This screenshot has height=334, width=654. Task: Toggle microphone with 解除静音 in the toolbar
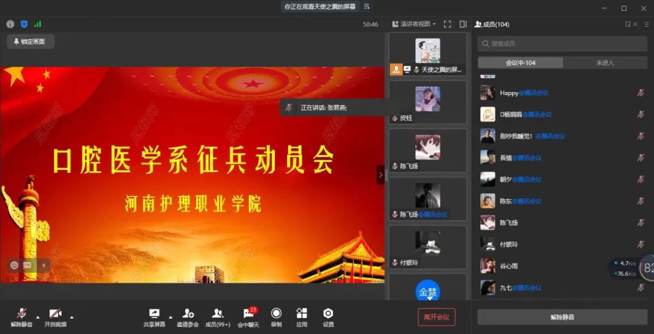pyautogui.click(x=22, y=314)
